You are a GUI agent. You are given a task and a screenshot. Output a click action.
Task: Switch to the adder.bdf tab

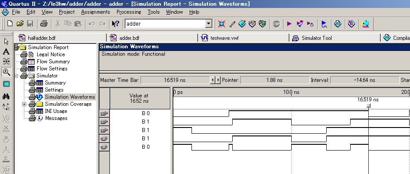(x=152, y=38)
